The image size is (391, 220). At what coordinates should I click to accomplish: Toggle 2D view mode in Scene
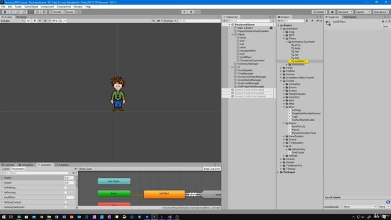28,21
